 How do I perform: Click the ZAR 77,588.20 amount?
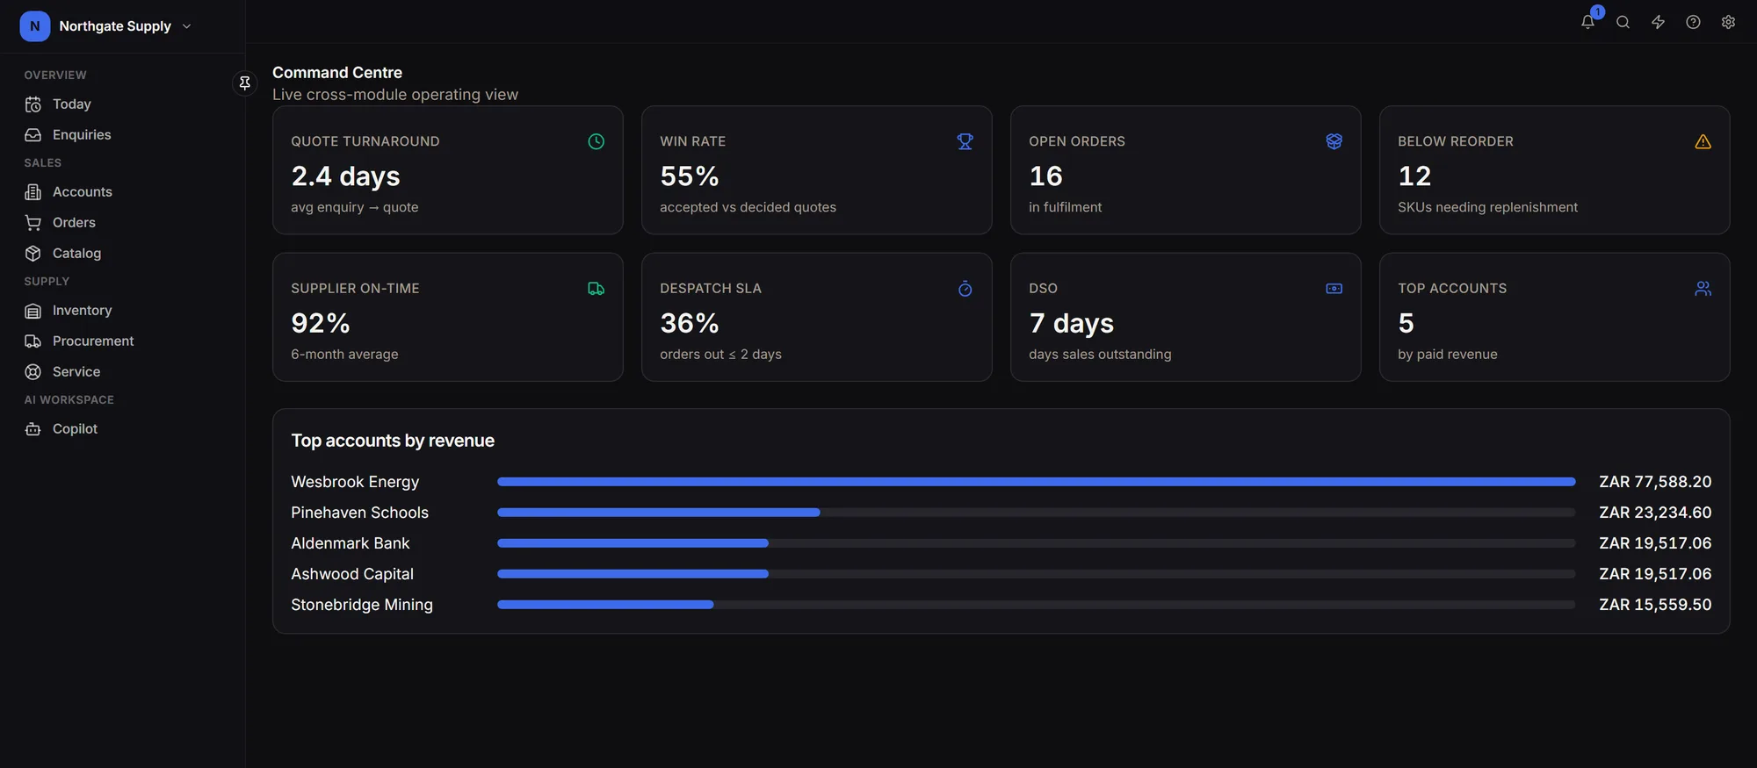1655,482
